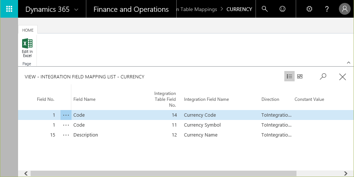Open row menu for Currency Symbol row
Viewport: 354px width, 177px height.
(x=66, y=125)
